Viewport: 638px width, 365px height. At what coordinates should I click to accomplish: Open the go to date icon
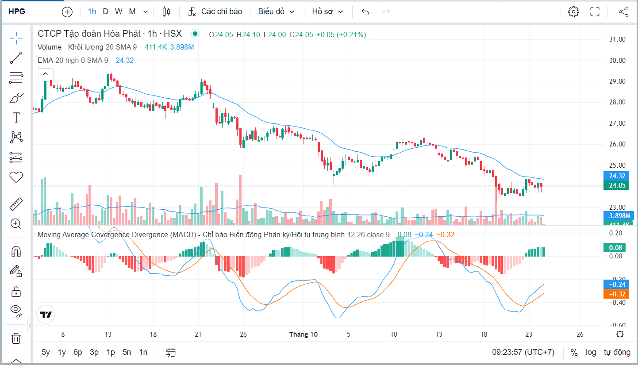171,352
